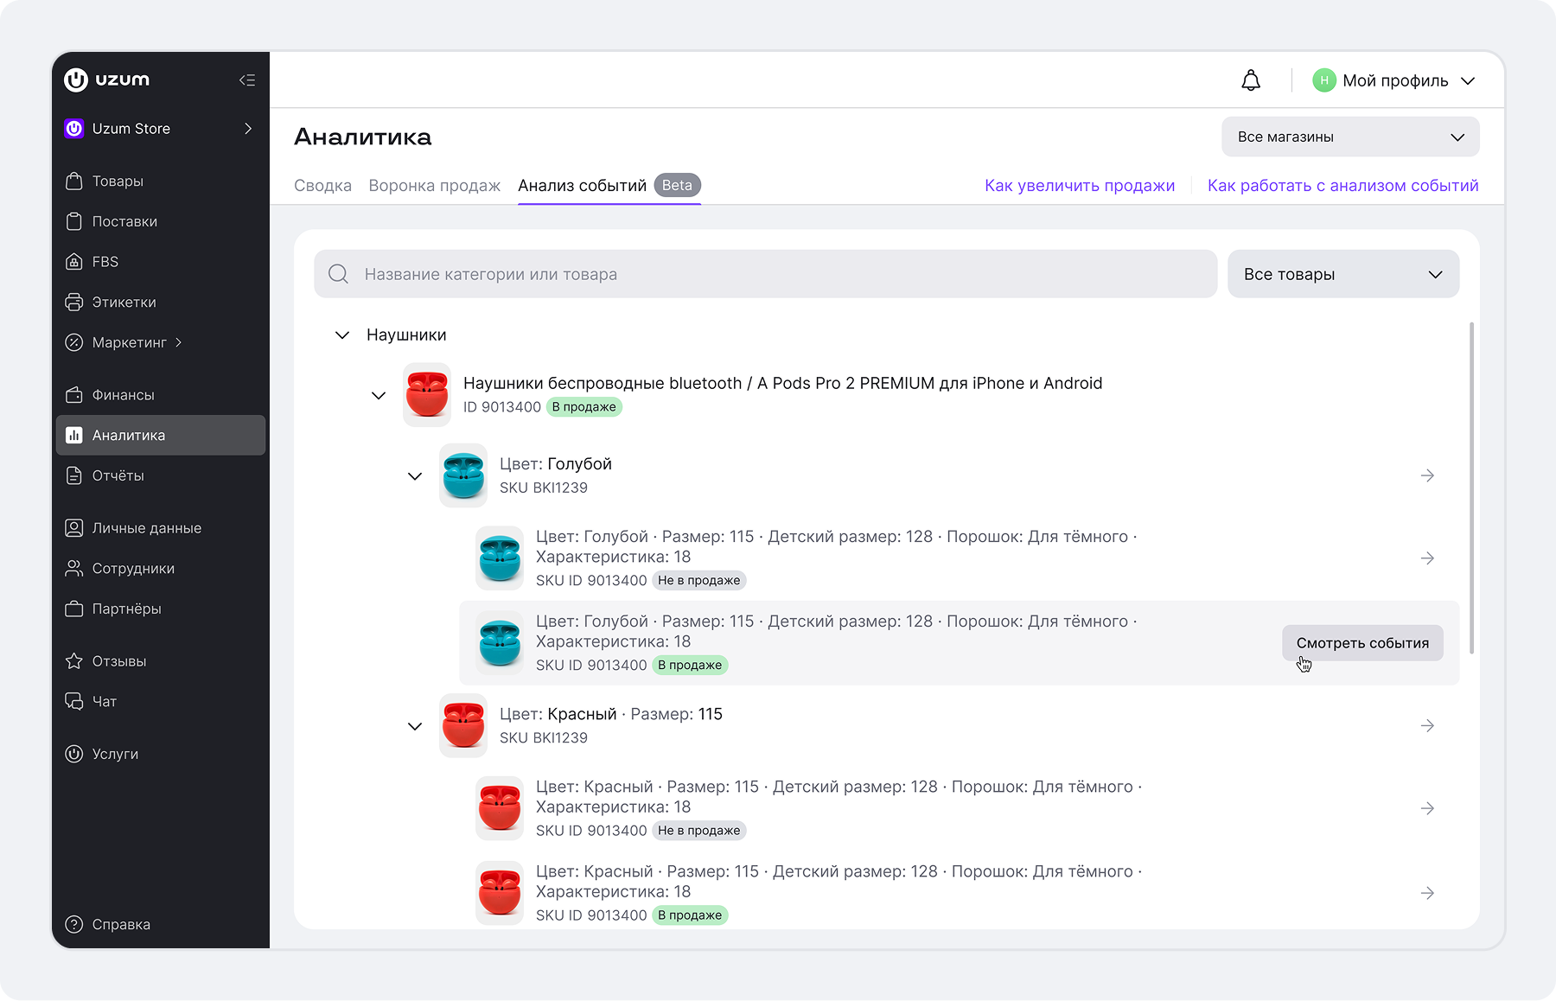Screen dimensions: 1556x1001
Task: Click the product list vertical scrollbar
Action: (x=1471, y=488)
